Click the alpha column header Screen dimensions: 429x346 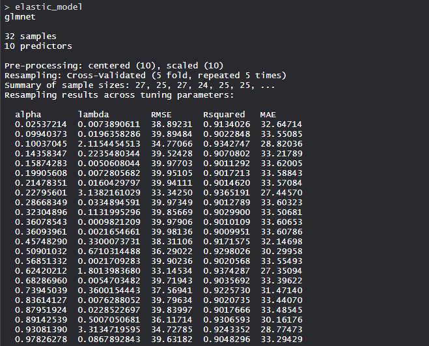(x=28, y=115)
